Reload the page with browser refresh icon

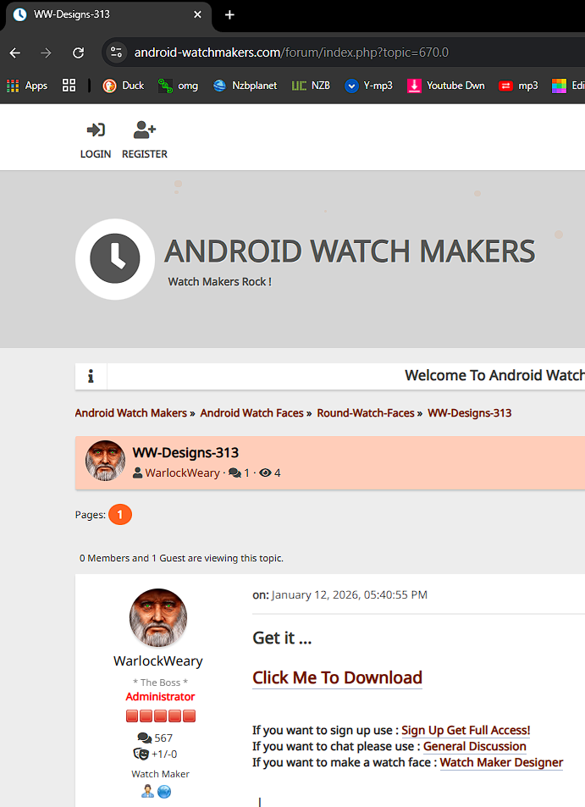(x=78, y=53)
